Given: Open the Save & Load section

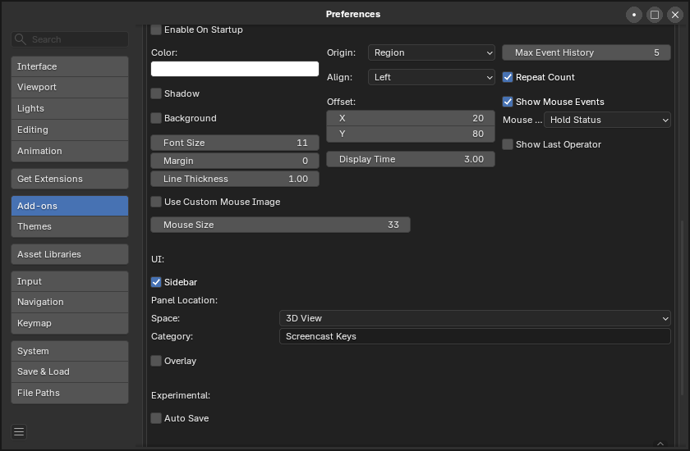Looking at the screenshot, I should click(70, 372).
